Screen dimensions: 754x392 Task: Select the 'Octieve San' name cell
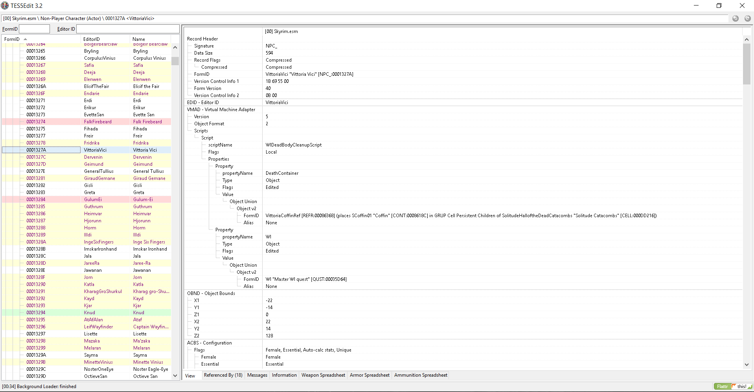(145, 376)
